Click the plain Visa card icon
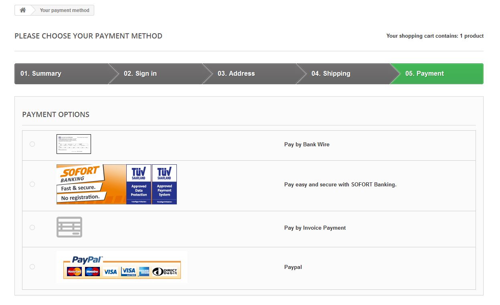Screen dimensions: 500x305 pos(110,272)
